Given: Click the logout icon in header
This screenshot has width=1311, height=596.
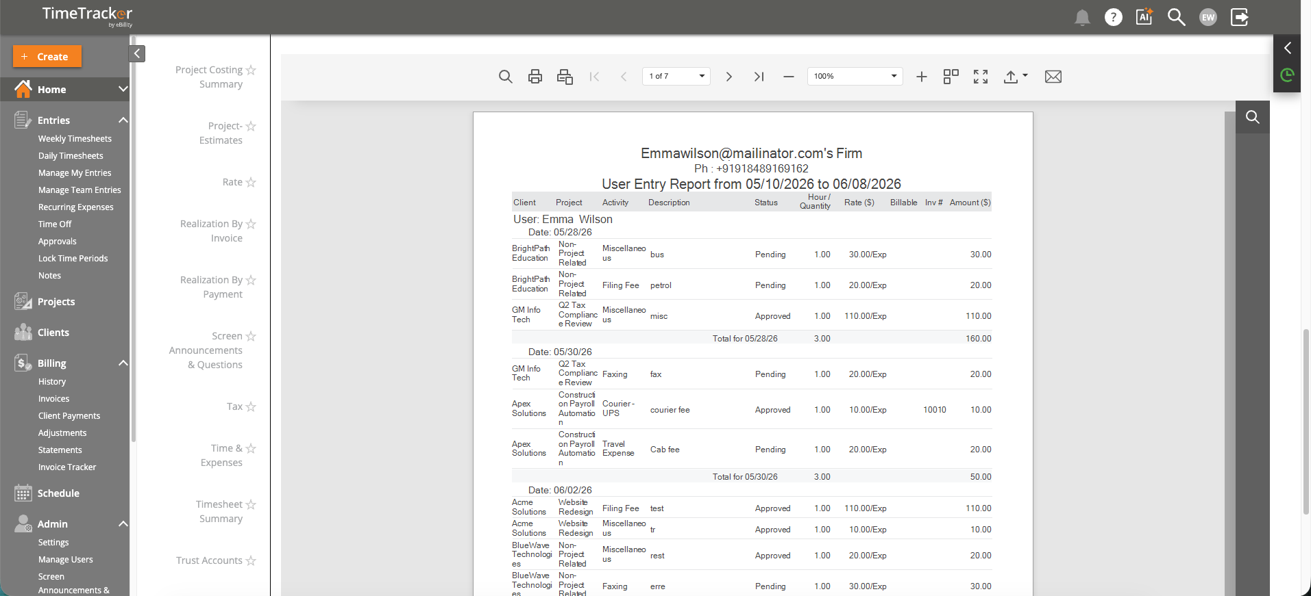Looking at the screenshot, I should pos(1240,17).
